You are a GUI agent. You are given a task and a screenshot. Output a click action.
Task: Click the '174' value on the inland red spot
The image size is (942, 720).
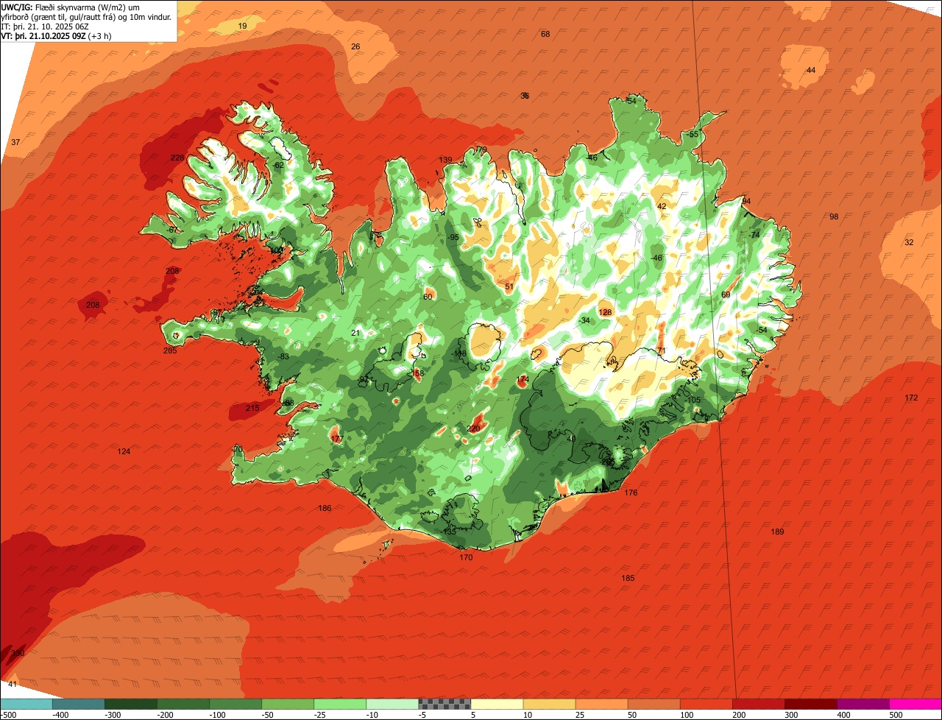[523, 380]
